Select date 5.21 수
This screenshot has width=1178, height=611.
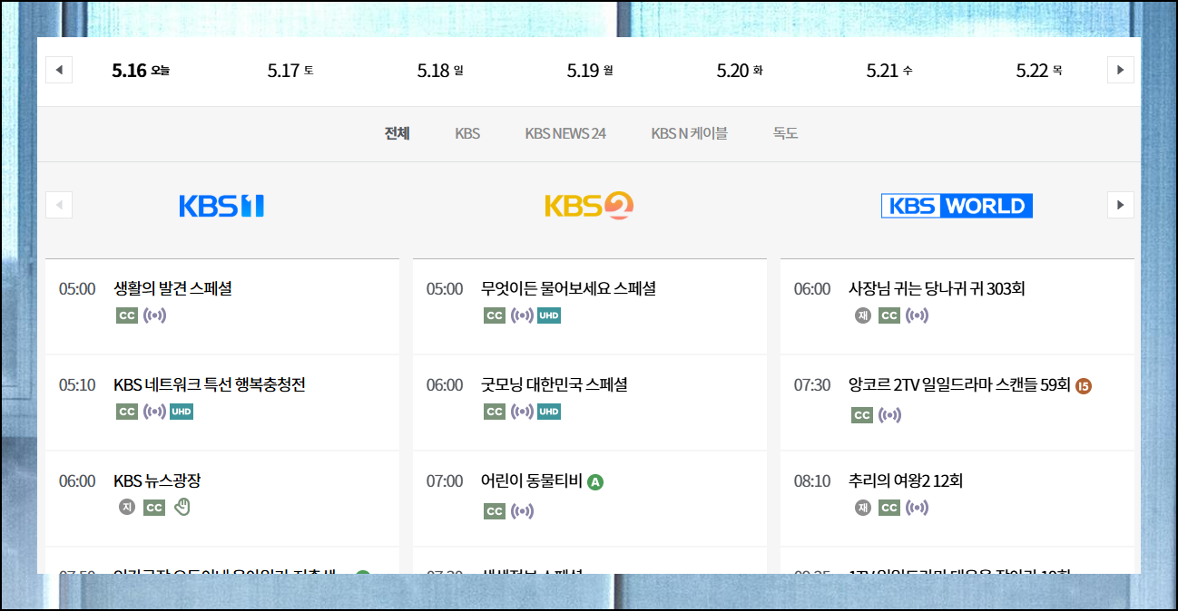[x=889, y=70]
